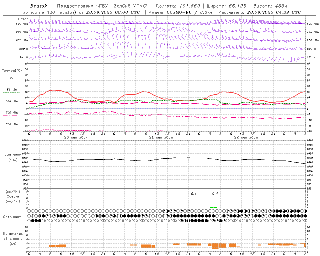Click the 'Облачность' cloudiness row label
The height and width of the screenshot is (256, 320).
(13, 217)
